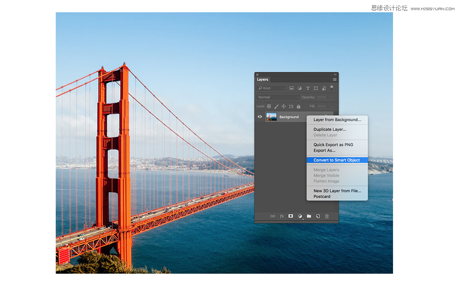Lock position move icon

(284, 106)
